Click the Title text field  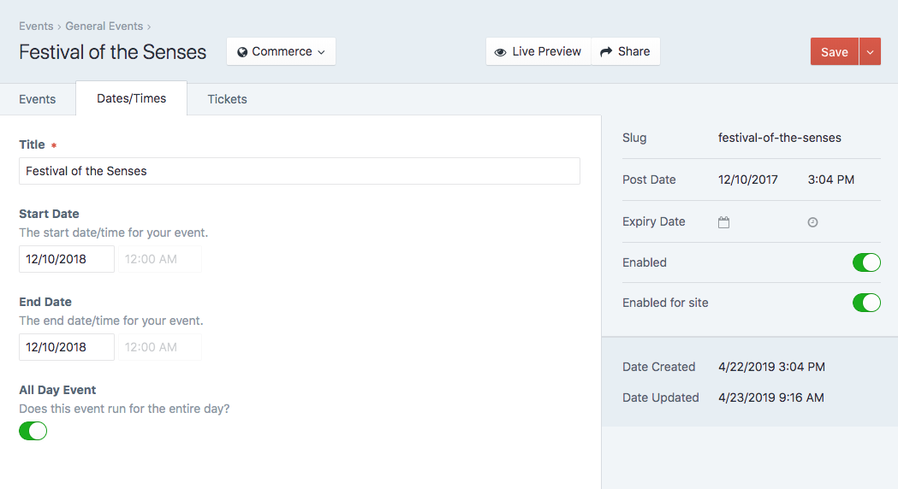(300, 171)
